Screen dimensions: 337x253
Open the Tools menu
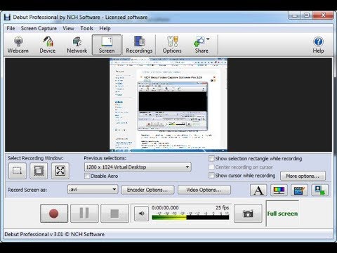click(87, 28)
